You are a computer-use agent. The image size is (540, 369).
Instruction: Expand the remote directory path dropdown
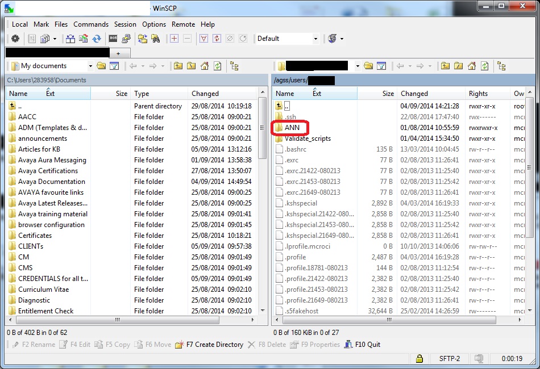tap(358, 66)
